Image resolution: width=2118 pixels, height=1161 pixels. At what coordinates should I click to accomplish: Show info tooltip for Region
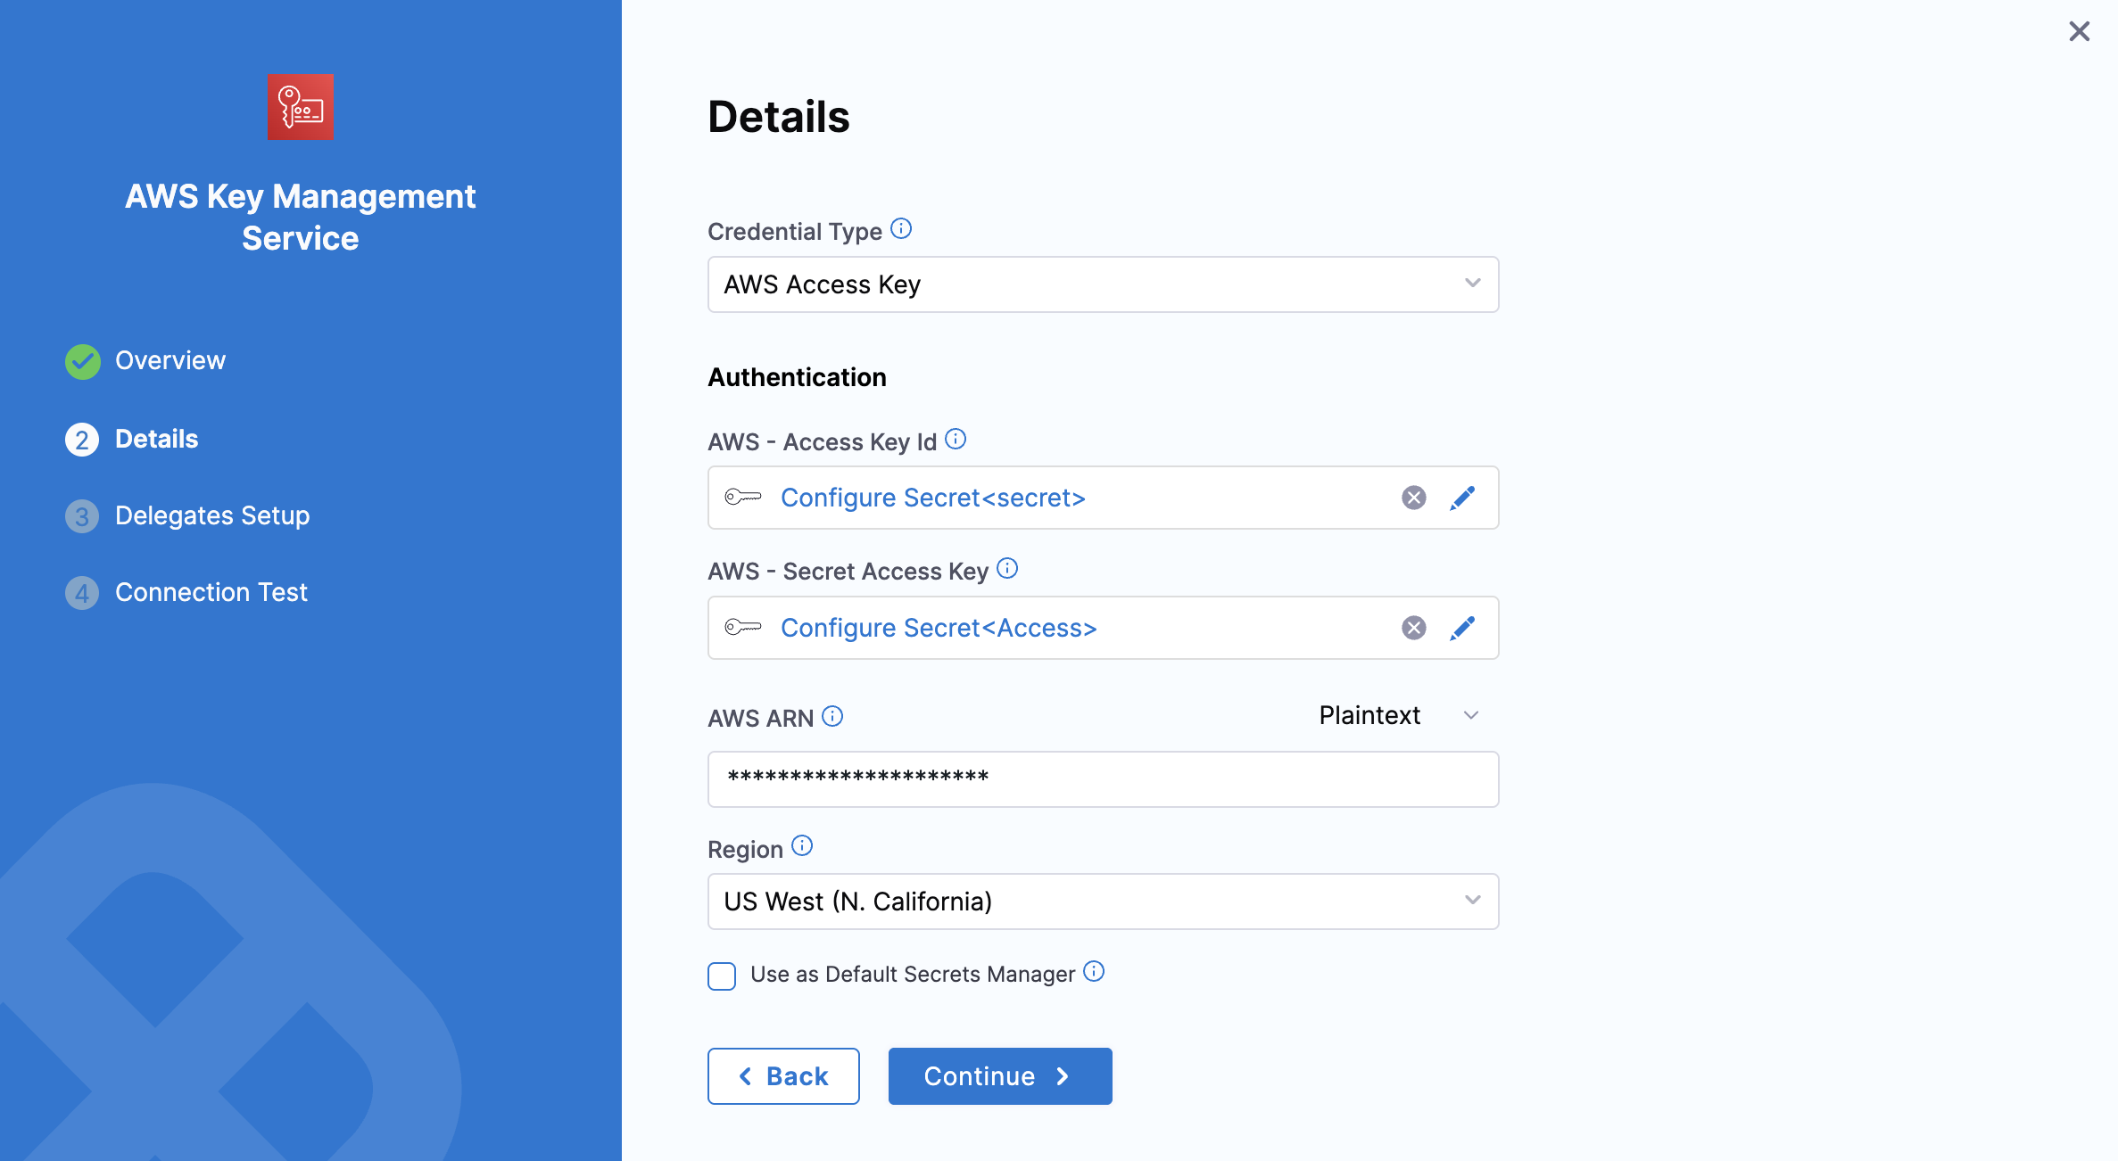802,846
